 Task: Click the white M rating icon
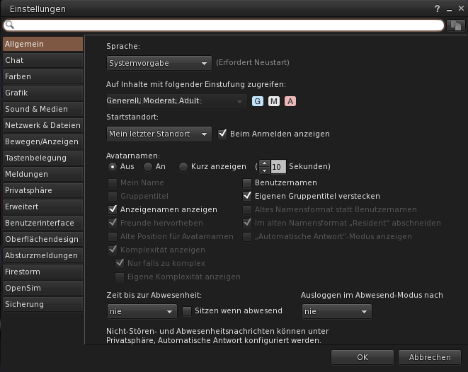(x=274, y=101)
